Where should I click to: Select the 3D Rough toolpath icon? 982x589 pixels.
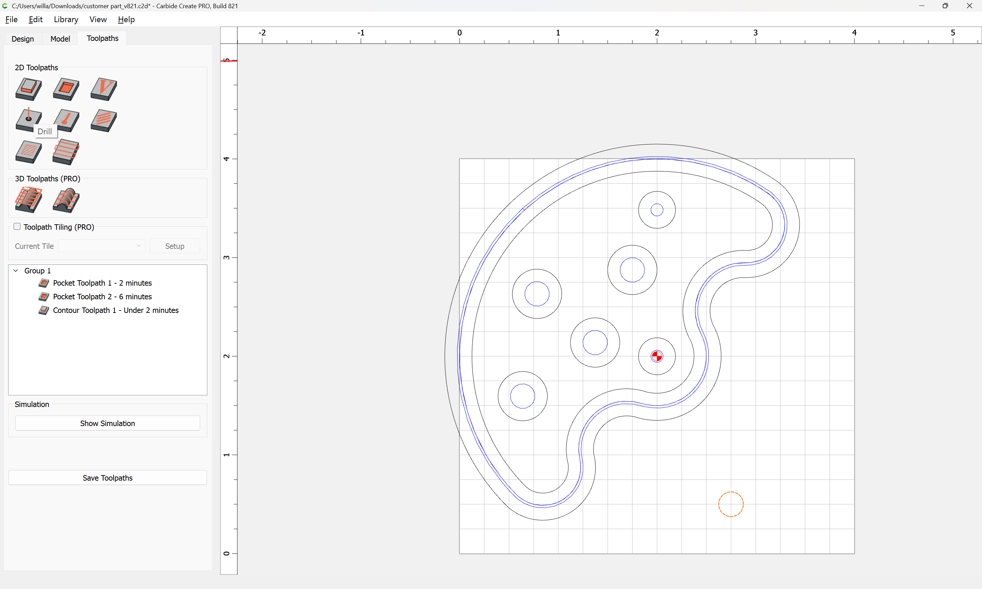tap(29, 200)
